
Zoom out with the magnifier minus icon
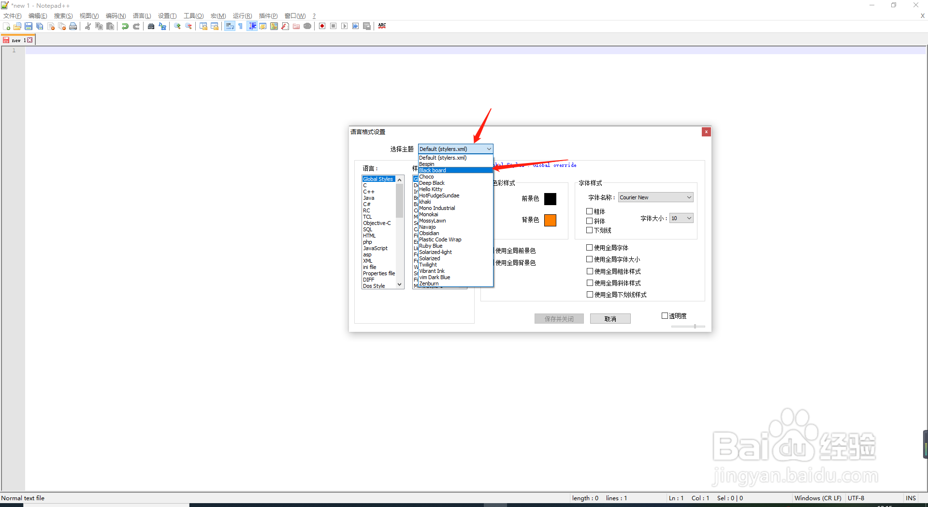pyautogui.click(x=188, y=26)
